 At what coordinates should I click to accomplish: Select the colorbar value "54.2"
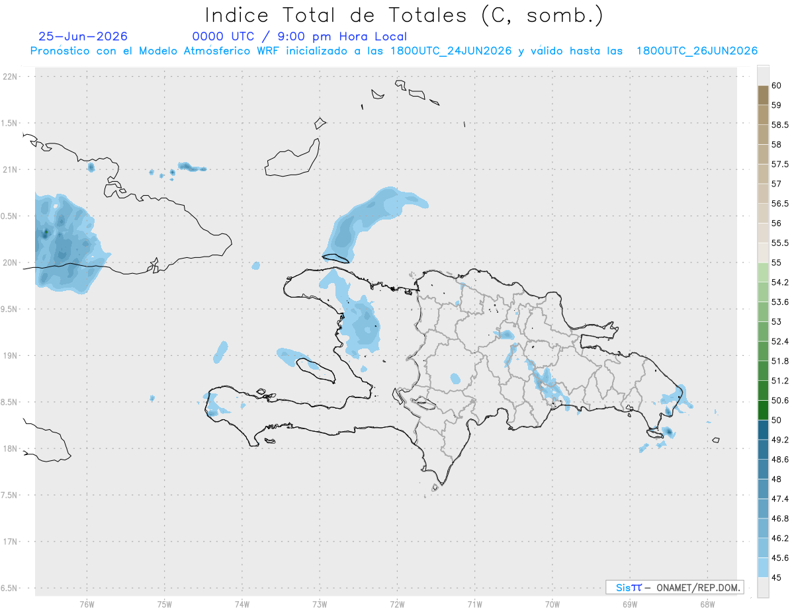tap(780, 282)
